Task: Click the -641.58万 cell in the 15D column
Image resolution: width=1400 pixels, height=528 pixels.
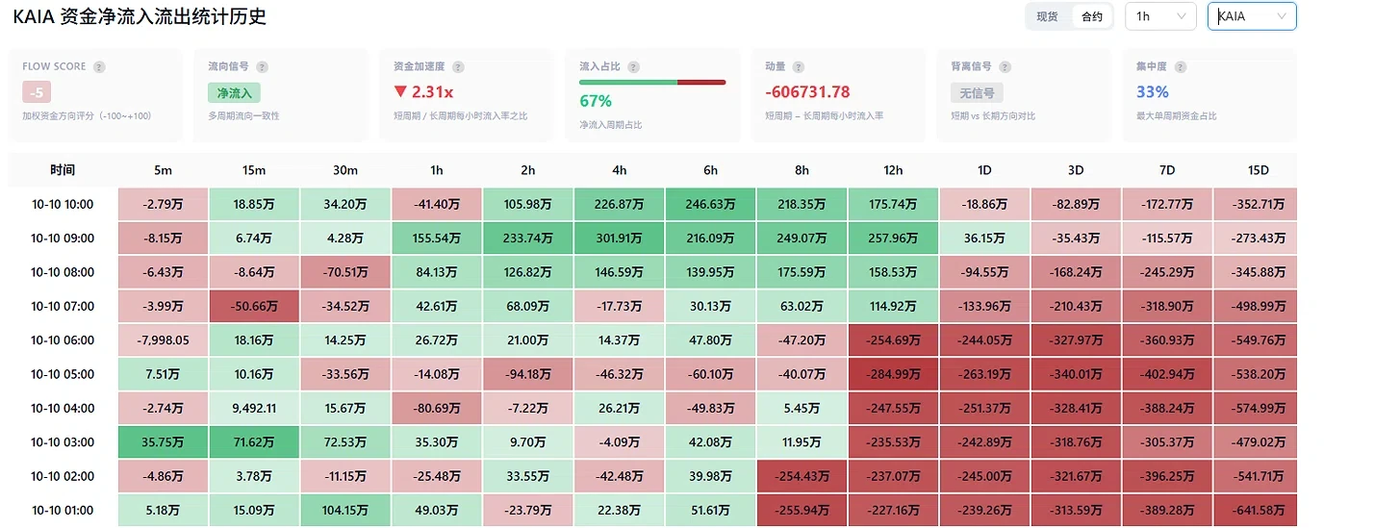Action: tap(1258, 511)
